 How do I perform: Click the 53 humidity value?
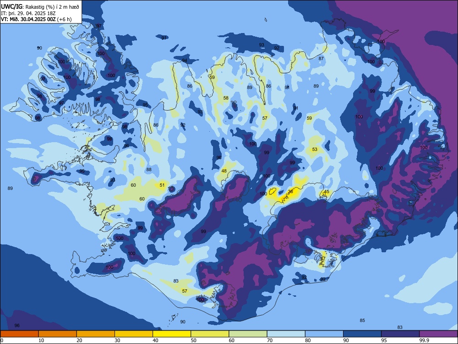coord(315,149)
